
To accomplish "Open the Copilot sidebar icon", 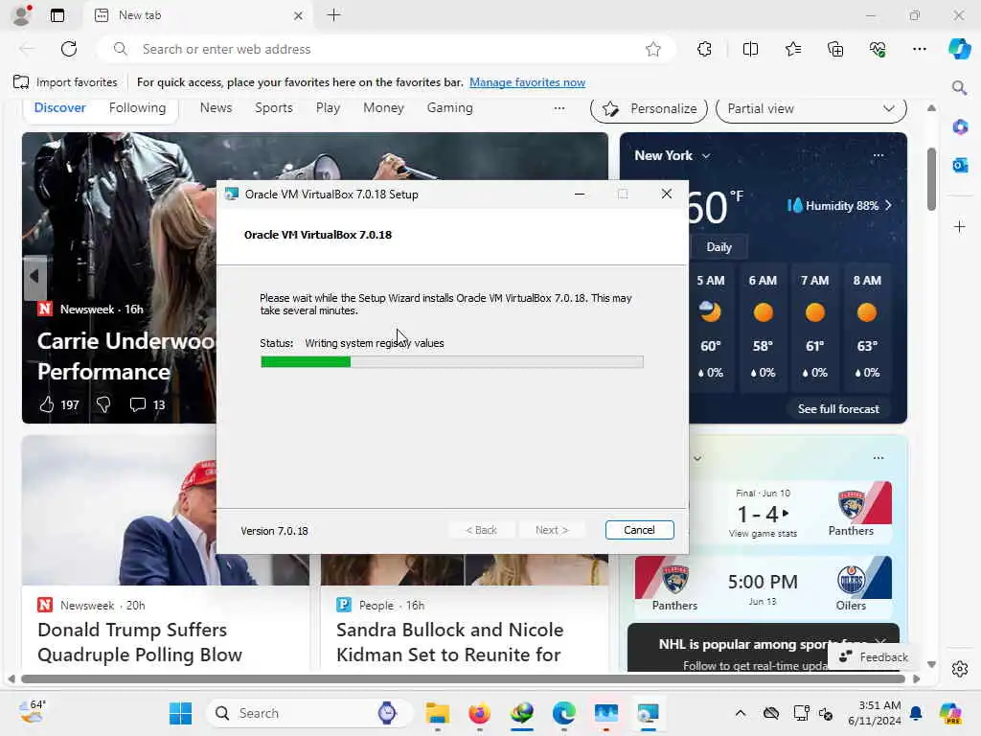I will 959,49.
